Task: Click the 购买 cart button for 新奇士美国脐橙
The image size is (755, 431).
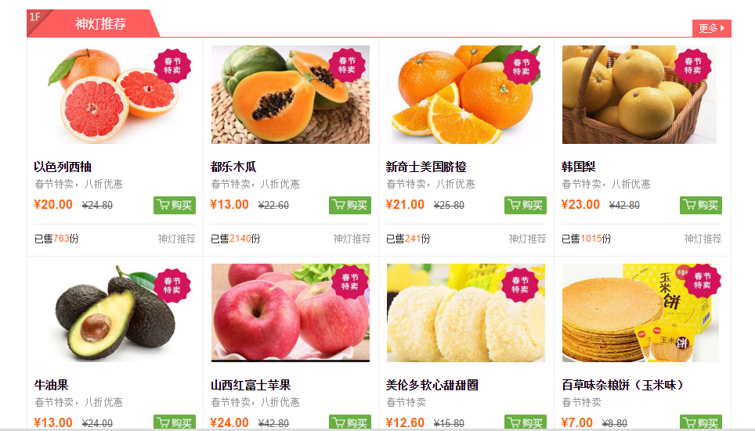Action: pyautogui.click(x=526, y=206)
